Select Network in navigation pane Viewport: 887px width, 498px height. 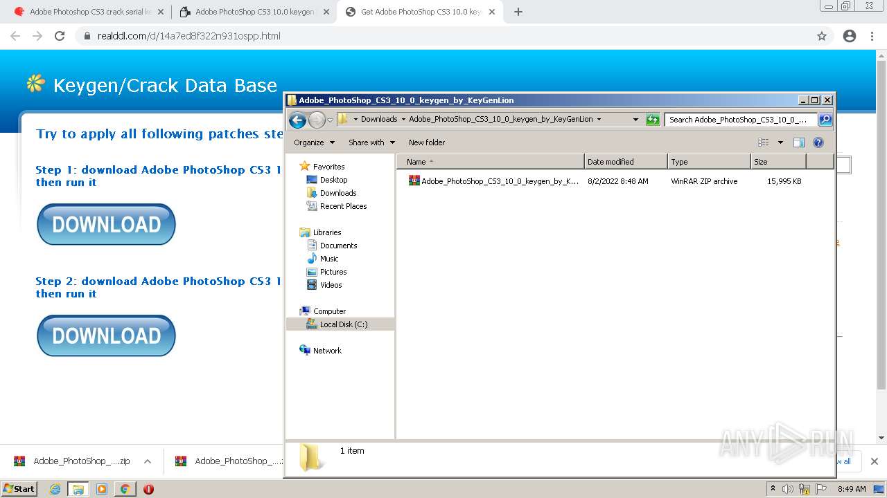pyautogui.click(x=327, y=351)
